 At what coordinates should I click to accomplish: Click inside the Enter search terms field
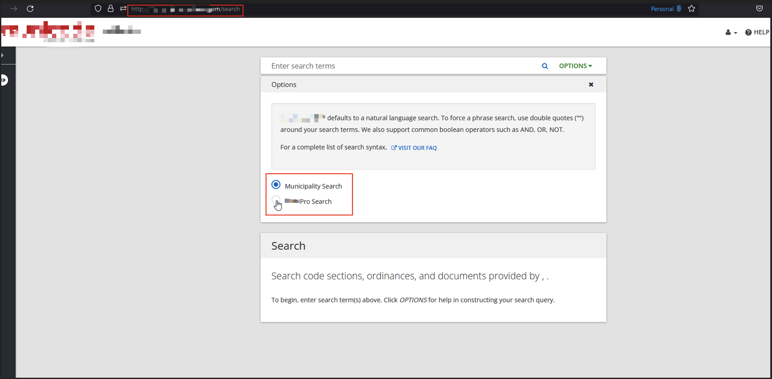[402, 66]
